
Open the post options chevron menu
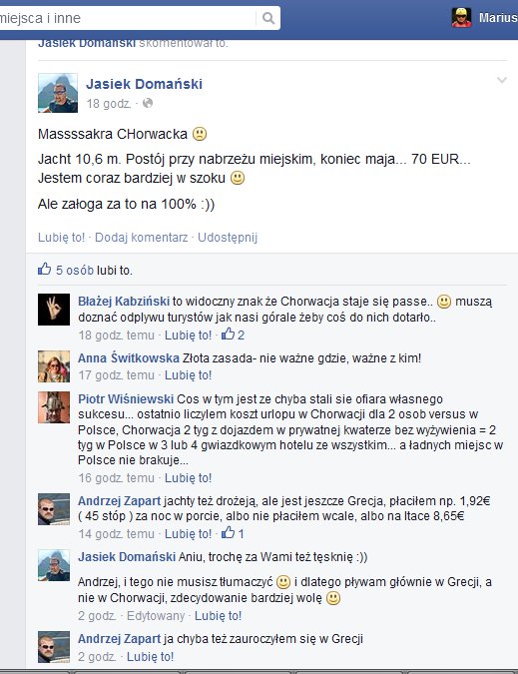[x=502, y=80]
